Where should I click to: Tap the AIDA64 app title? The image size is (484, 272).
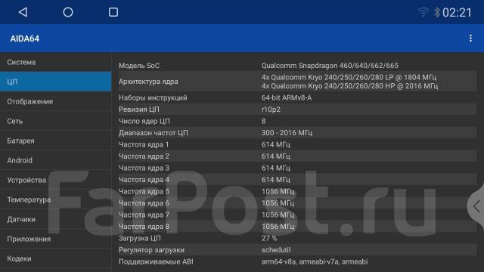[25, 39]
